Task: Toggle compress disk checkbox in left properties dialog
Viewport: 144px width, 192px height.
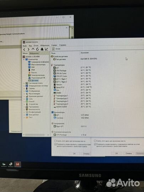Action: coord(55,141)
